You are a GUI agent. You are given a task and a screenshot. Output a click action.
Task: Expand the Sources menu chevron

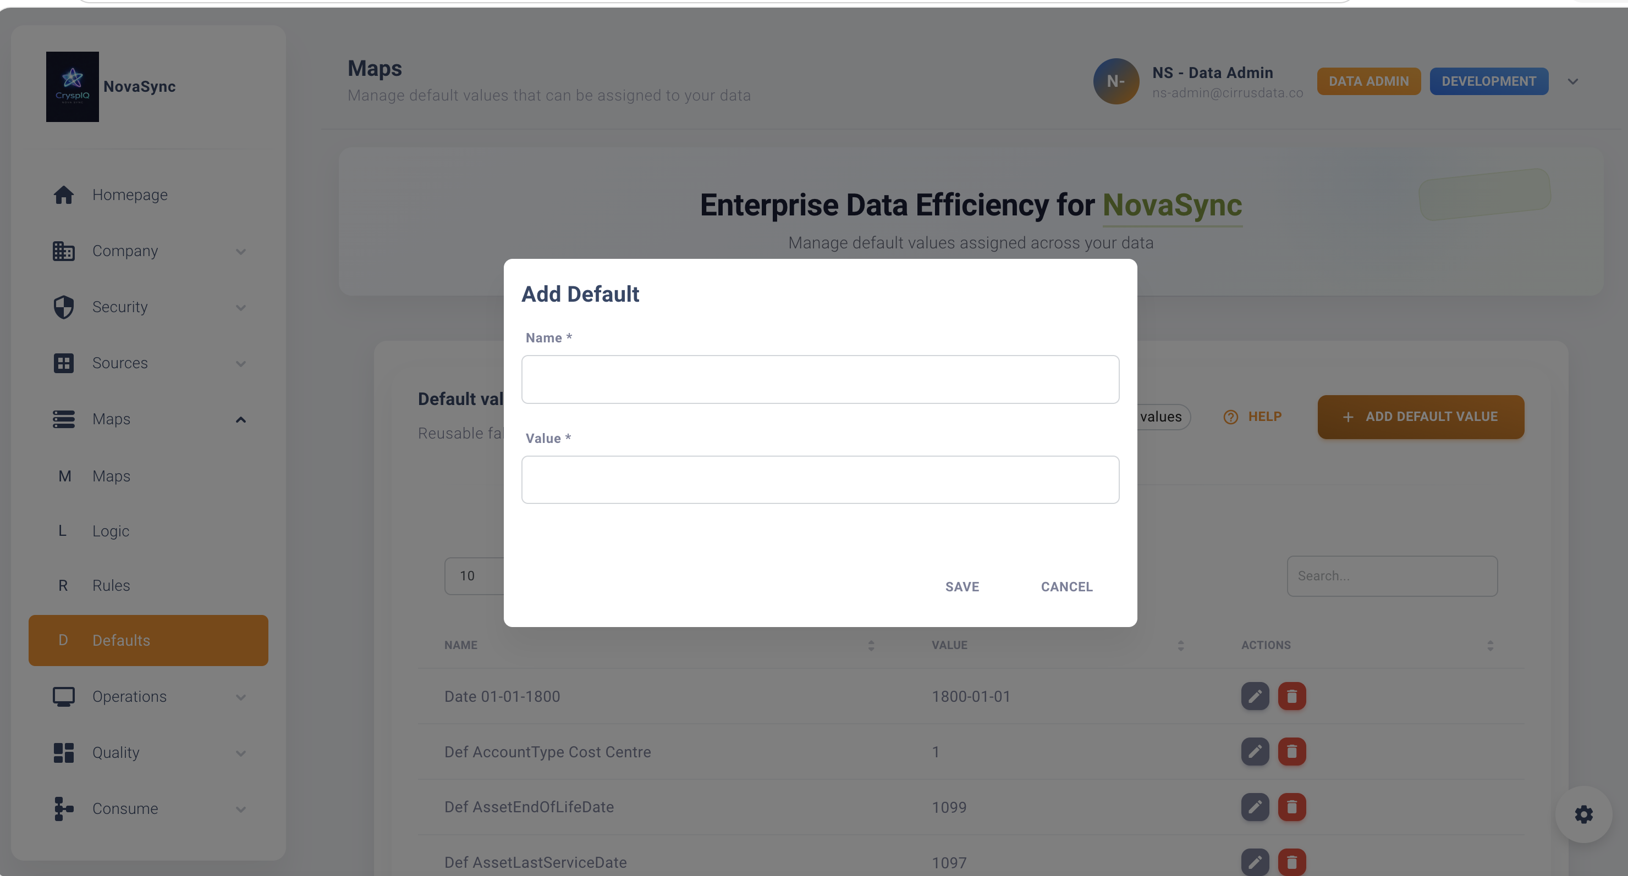click(x=241, y=364)
